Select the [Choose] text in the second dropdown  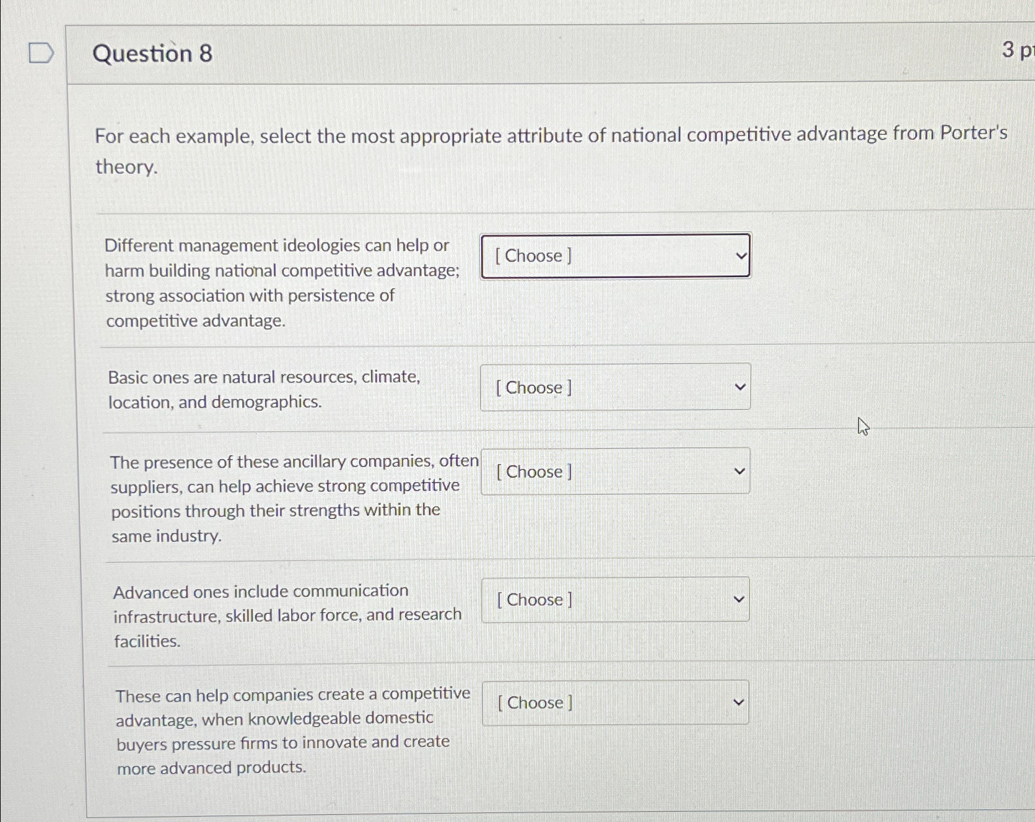531,387
